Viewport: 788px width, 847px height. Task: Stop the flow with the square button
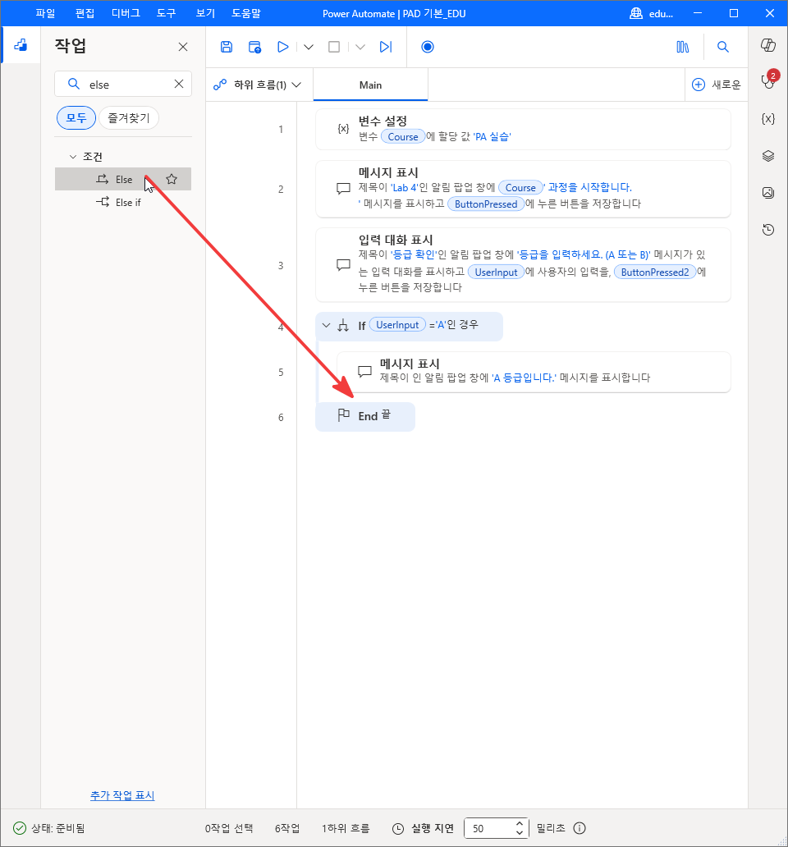point(334,47)
